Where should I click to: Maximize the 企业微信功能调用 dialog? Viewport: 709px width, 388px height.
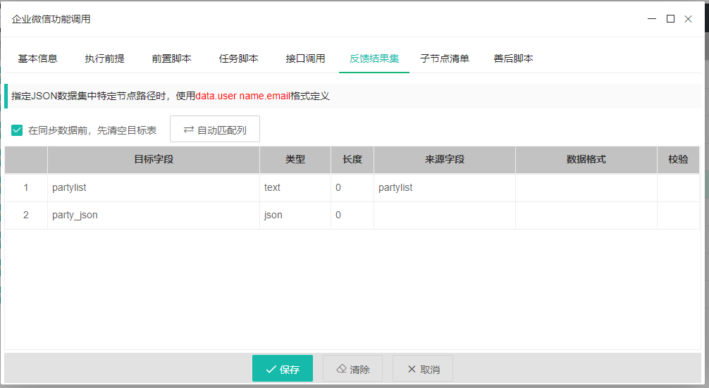(x=670, y=19)
